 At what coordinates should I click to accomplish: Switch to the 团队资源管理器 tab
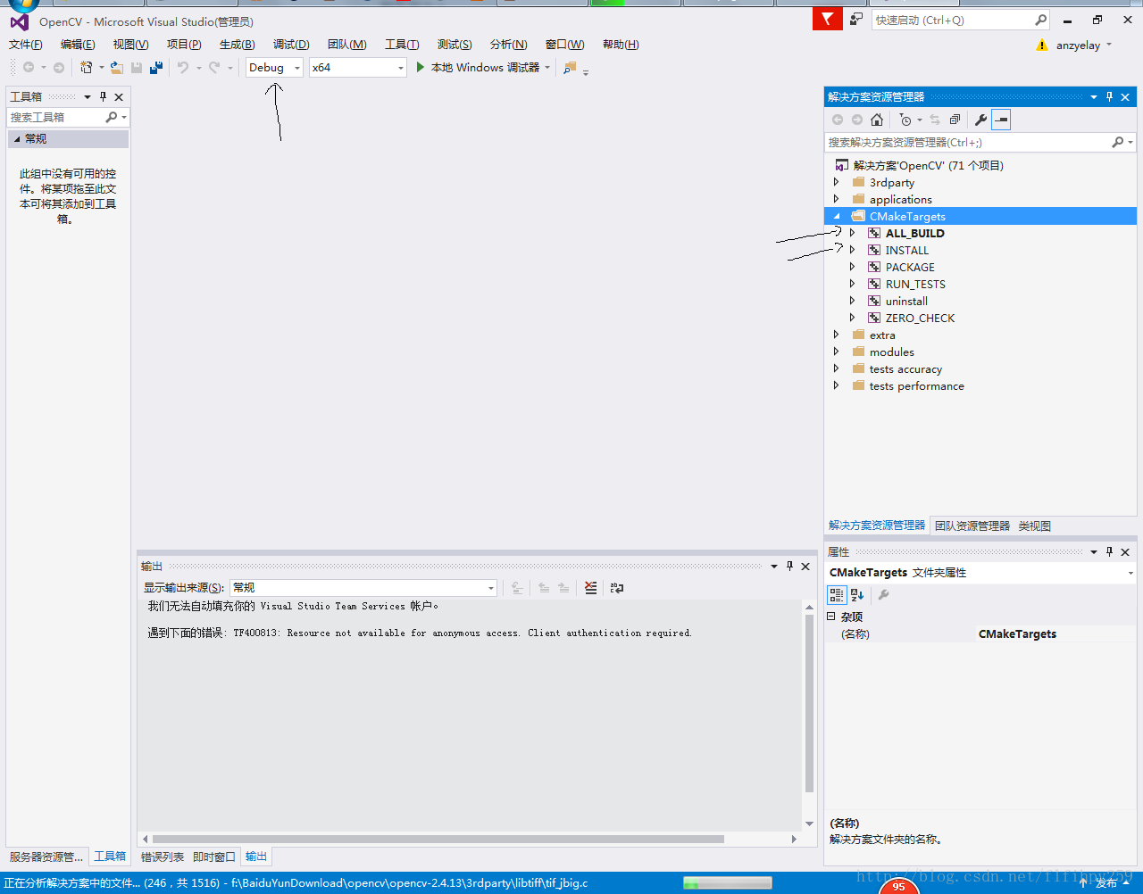click(x=972, y=526)
